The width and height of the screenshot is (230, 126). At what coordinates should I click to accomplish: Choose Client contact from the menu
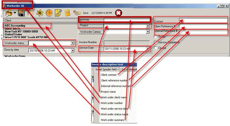point(109,75)
